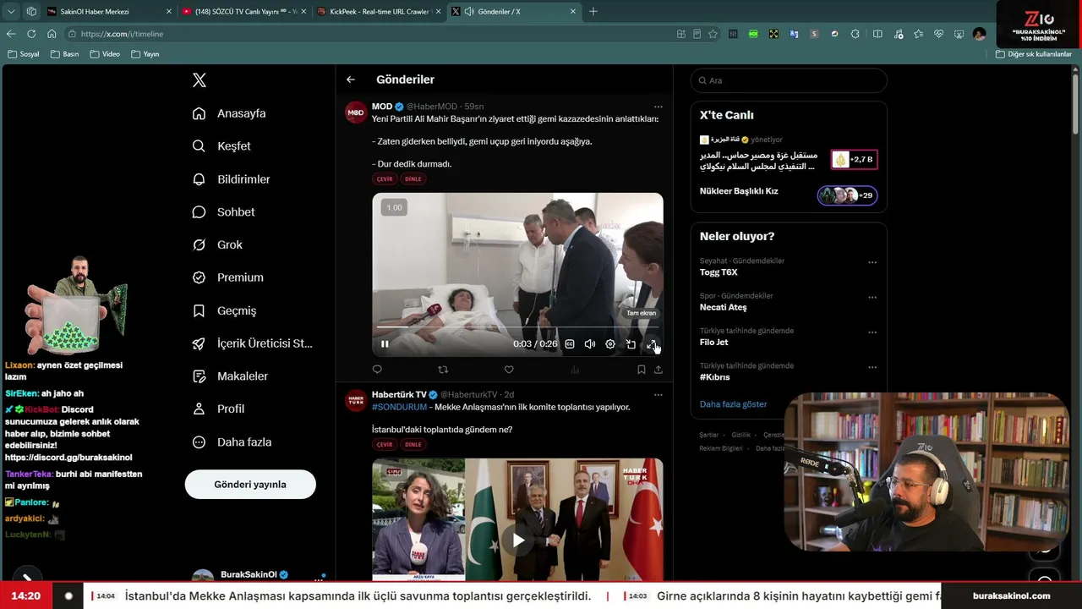Reload the page with refresh icon
Screen dimensions: 1082x609
click(31, 34)
